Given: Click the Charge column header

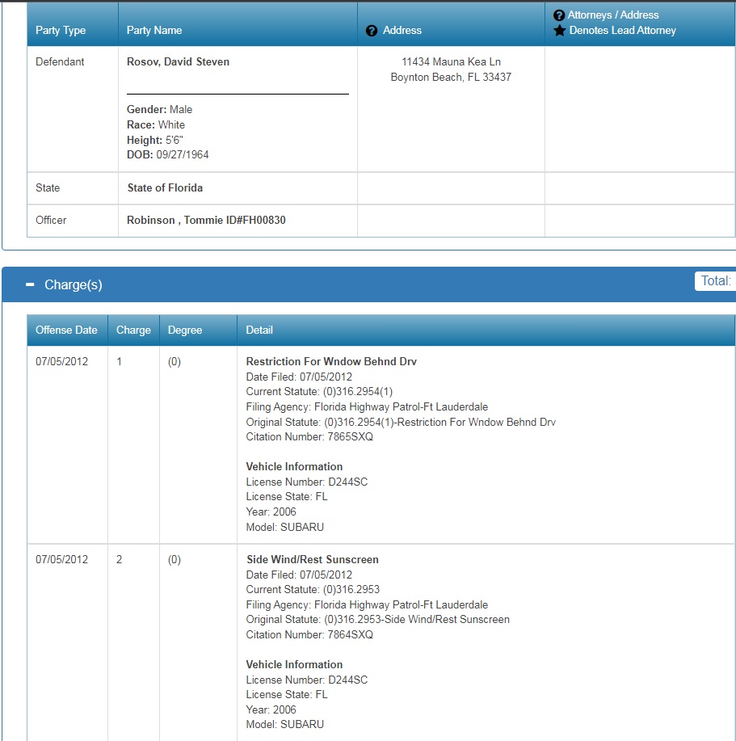Looking at the screenshot, I should point(133,330).
